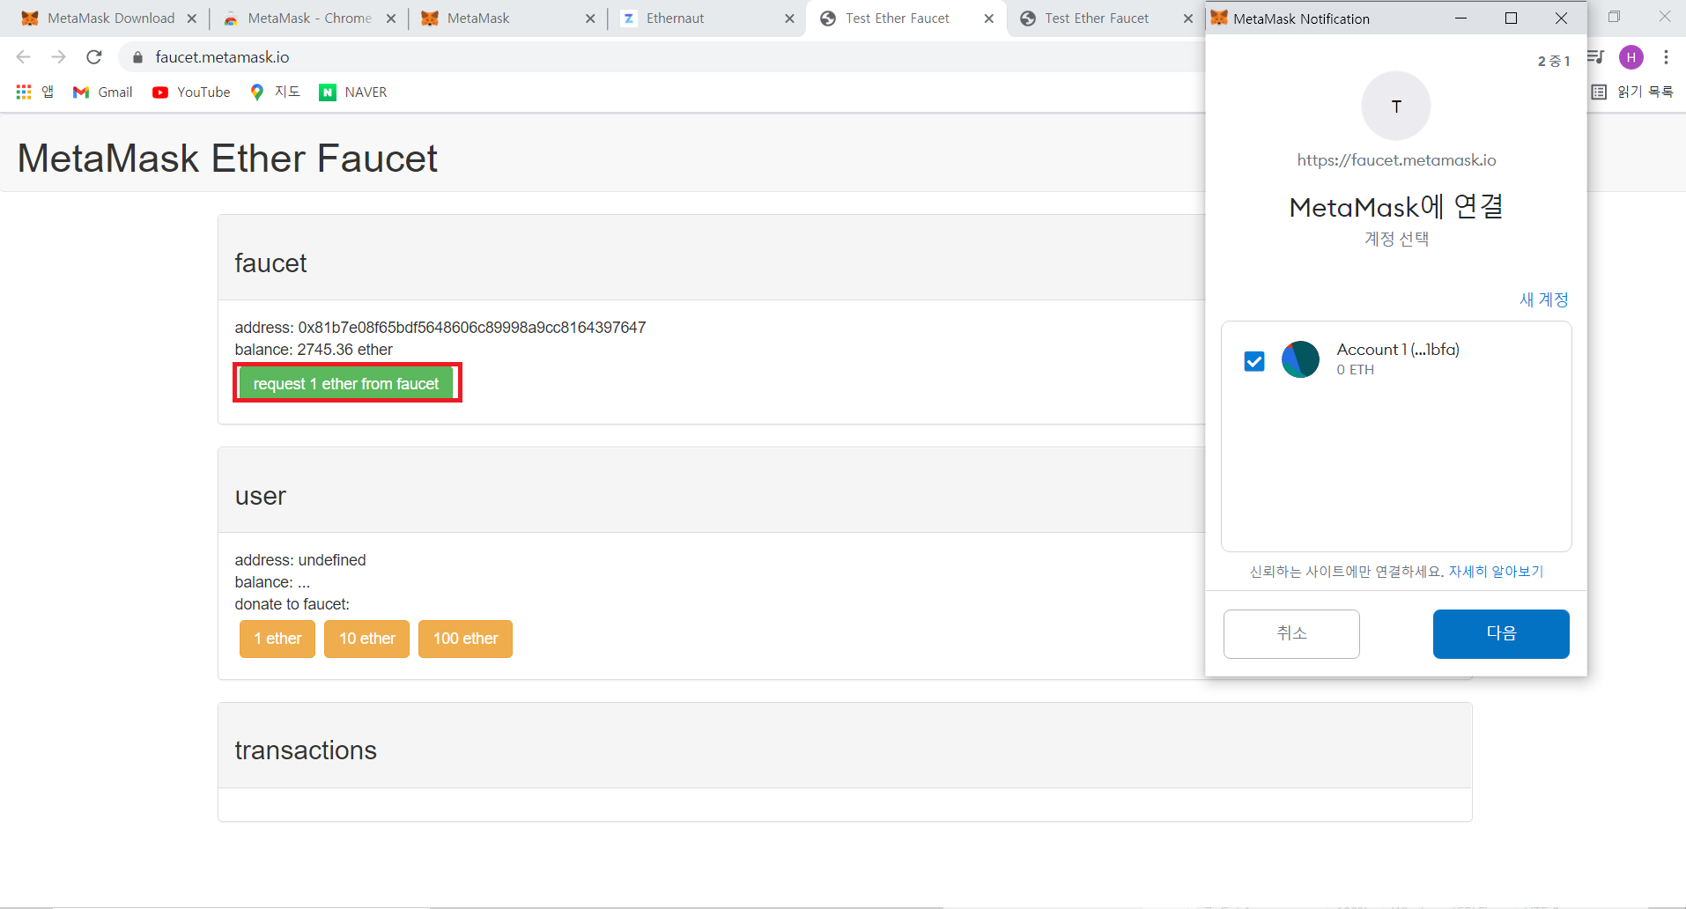Click the transactions panel heading
The image size is (1686, 909).
coord(306,750)
